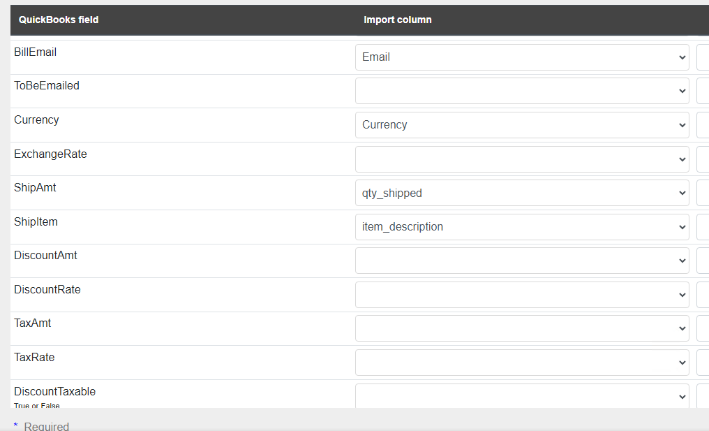This screenshot has height=431, width=709.
Task: Click the "Import column" column header
Action: (x=398, y=20)
